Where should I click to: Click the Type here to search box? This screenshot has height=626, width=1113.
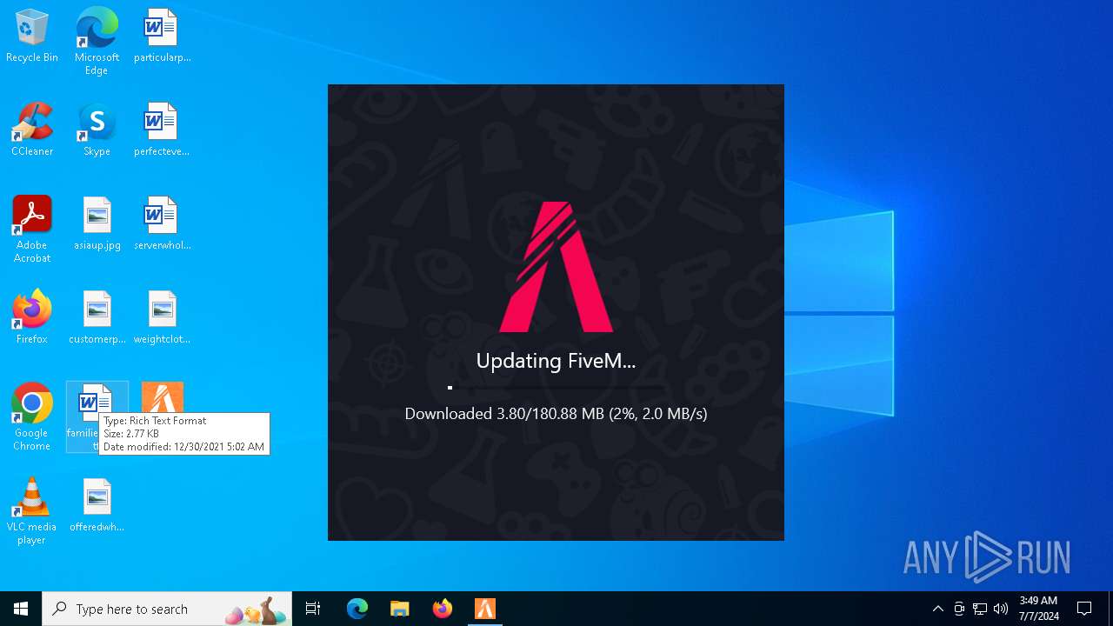(x=167, y=609)
